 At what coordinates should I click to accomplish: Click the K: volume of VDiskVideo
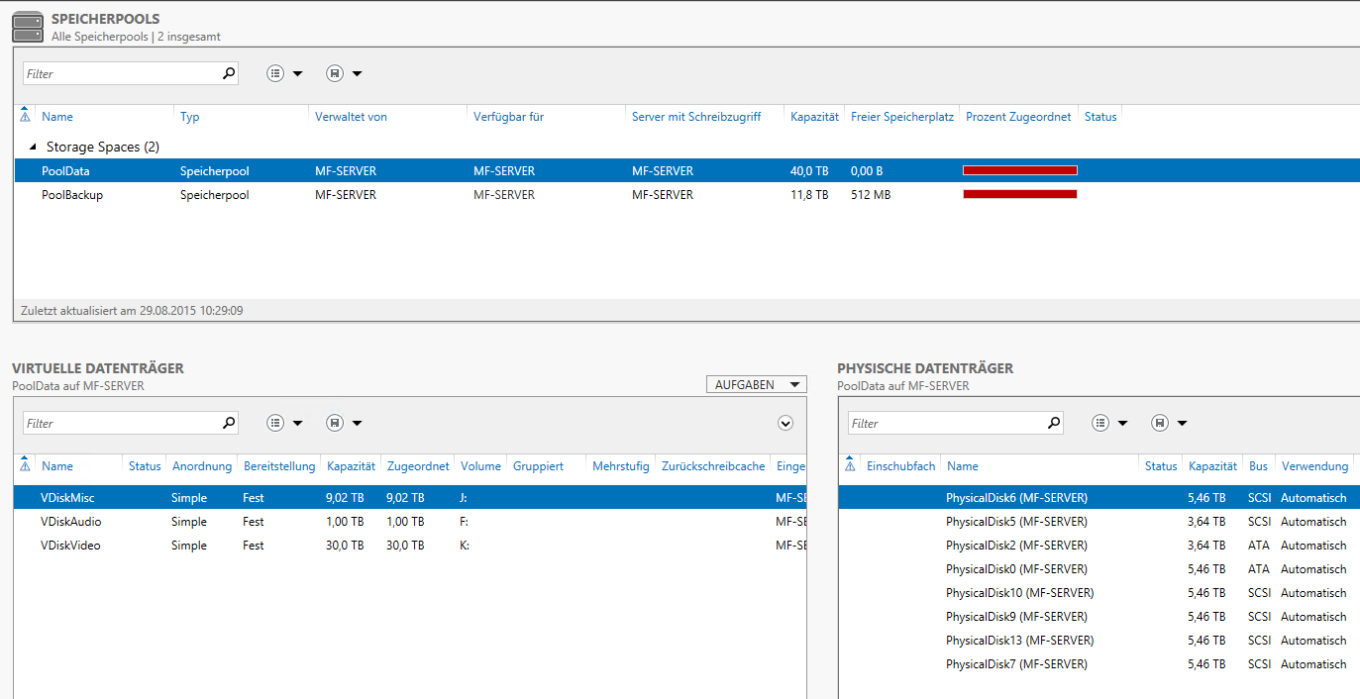point(465,546)
